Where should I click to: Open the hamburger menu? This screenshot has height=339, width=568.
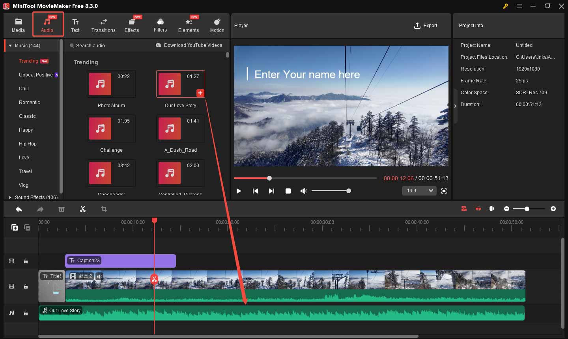[x=519, y=6]
